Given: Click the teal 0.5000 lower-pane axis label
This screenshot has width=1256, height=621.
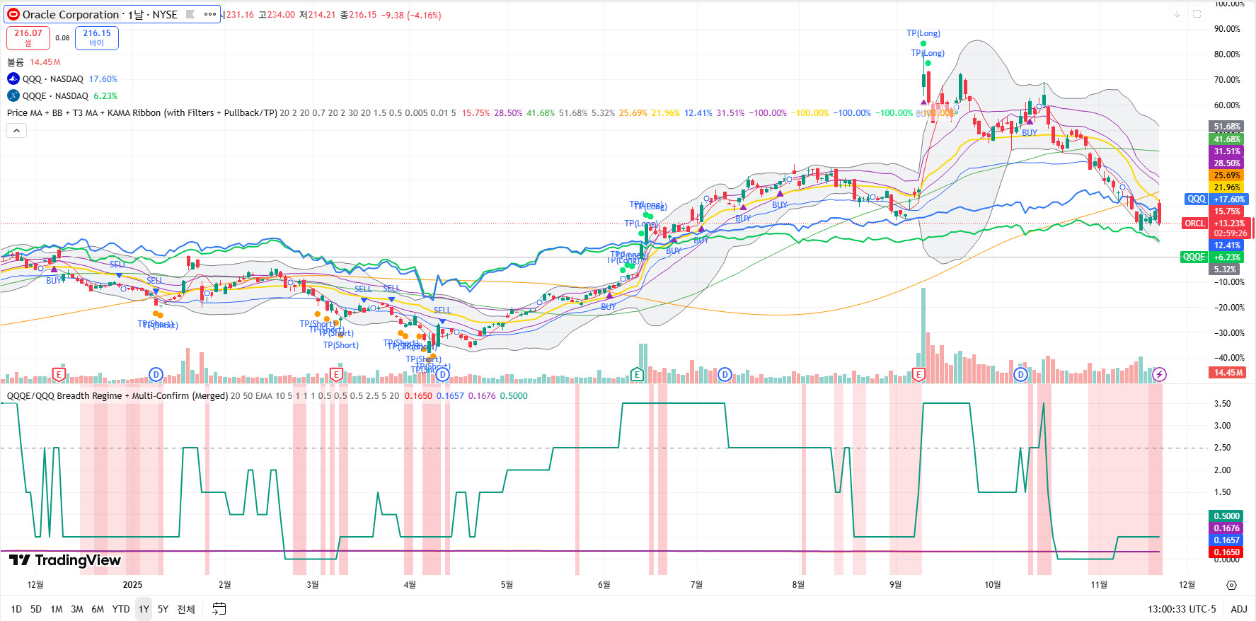Looking at the screenshot, I should 1227,516.
